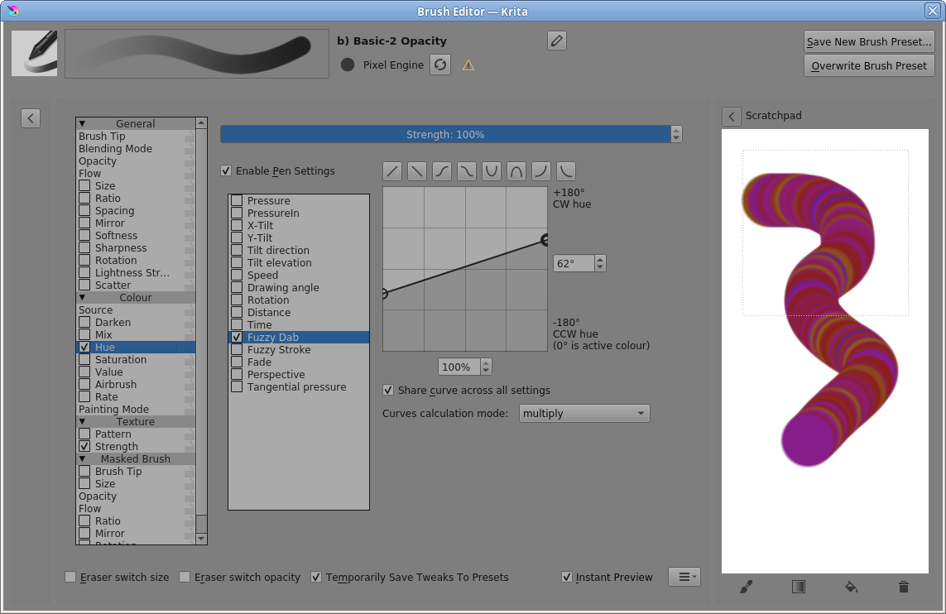Adjust the Strength 100% slider

pyautogui.click(x=445, y=134)
